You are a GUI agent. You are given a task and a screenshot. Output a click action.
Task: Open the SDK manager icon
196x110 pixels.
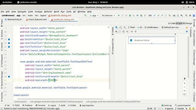182,16
